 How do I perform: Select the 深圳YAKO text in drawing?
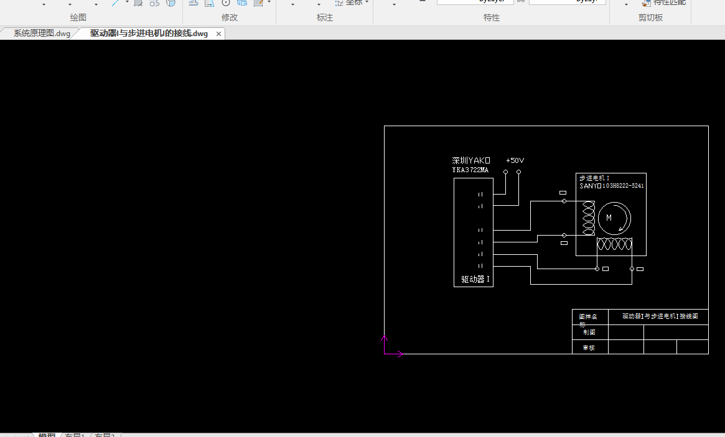pos(470,160)
